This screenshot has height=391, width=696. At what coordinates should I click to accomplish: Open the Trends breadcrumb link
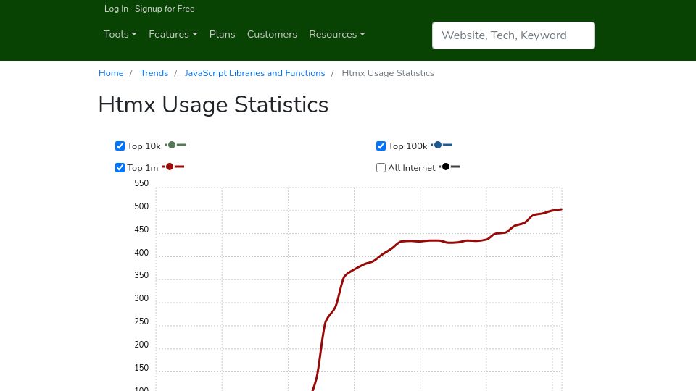[154, 73]
